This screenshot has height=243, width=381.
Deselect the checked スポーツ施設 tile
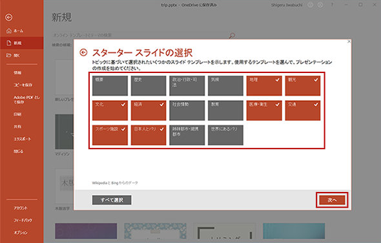click(110, 135)
